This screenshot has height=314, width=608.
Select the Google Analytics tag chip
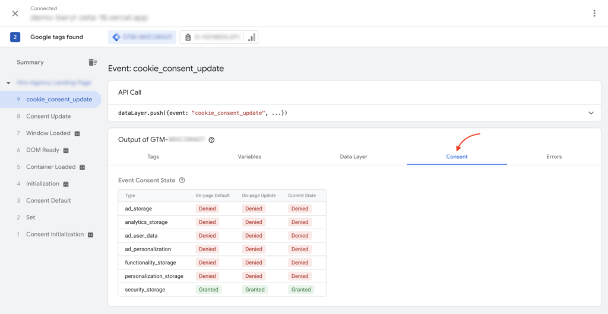click(x=219, y=37)
